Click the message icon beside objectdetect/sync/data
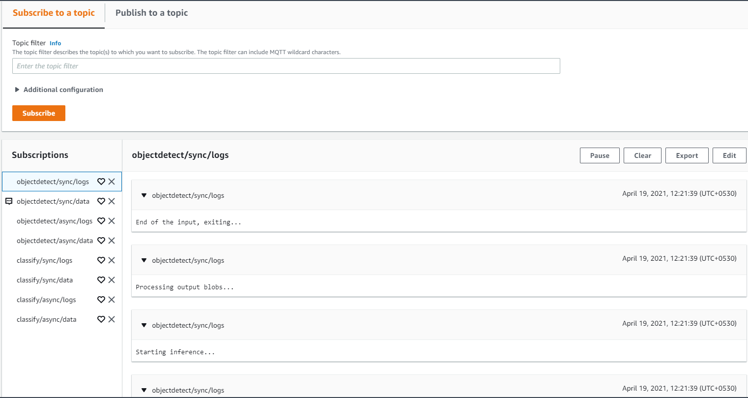748x398 pixels. click(9, 201)
